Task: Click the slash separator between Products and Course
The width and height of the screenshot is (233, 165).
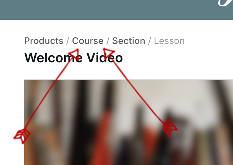Action: [x=68, y=41]
